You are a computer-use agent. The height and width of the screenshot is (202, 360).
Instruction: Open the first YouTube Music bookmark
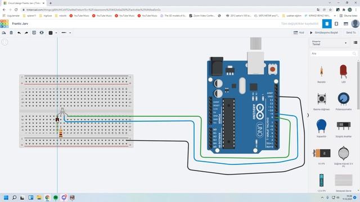click(x=79, y=16)
